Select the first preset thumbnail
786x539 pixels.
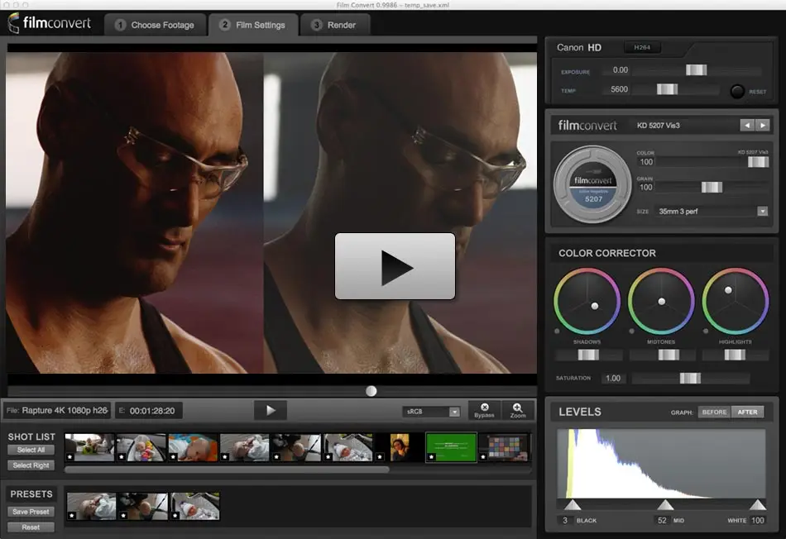point(91,506)
